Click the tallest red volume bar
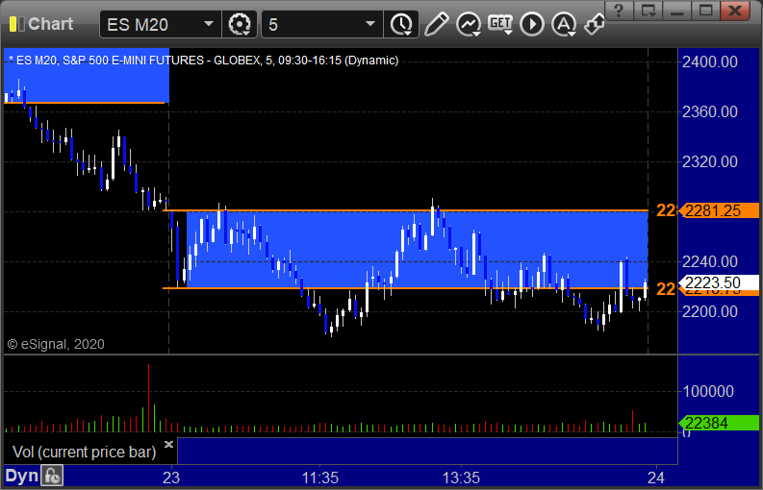Screen dimensions: 763x490 pos(148,398)
